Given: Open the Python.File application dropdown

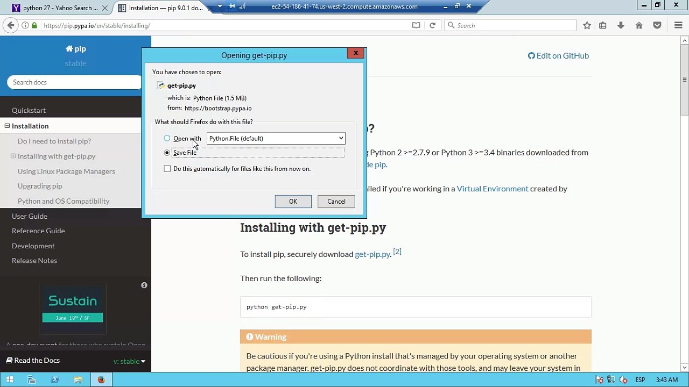Looking at the screenshot, I should (x=276, y=139).
